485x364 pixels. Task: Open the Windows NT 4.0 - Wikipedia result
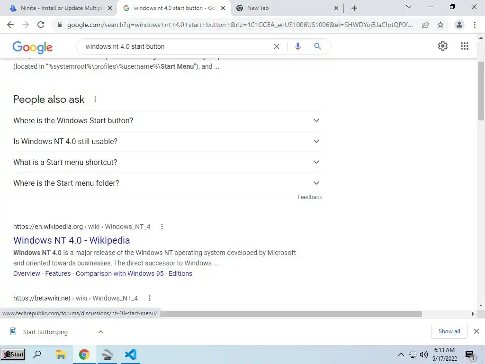pos(72,240)
